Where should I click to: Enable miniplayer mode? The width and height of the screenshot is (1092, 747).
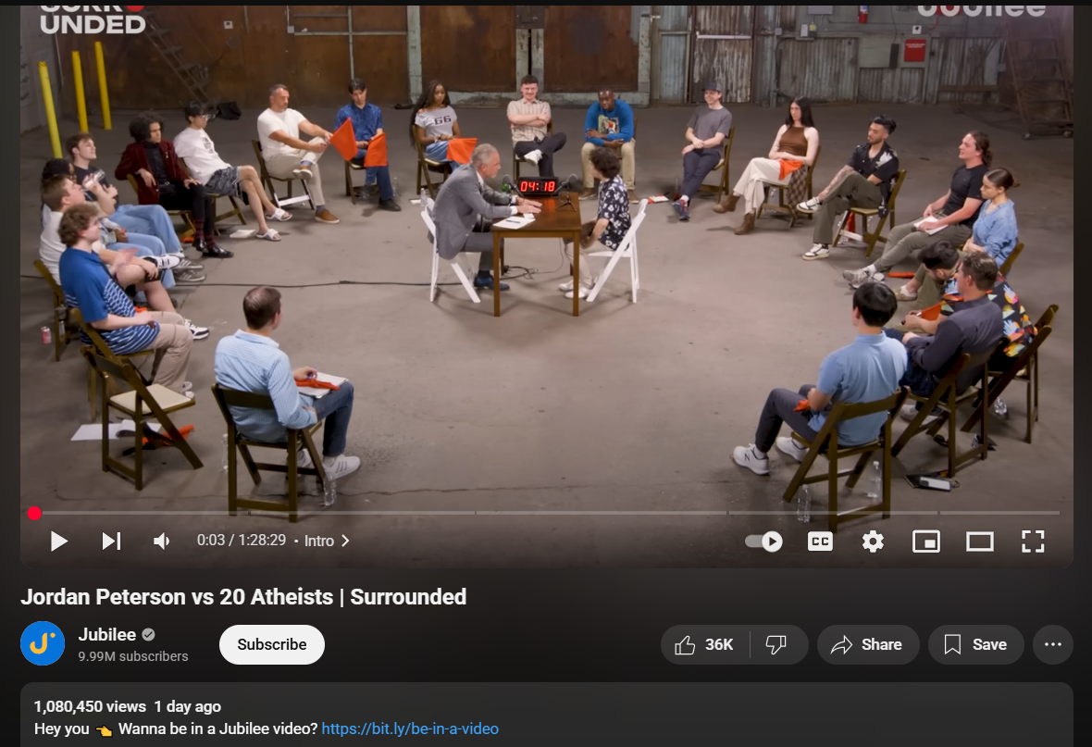pyautogui.click(x=926, y=542)
